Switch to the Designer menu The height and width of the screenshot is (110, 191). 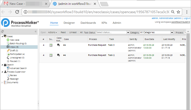click(69, 23)
